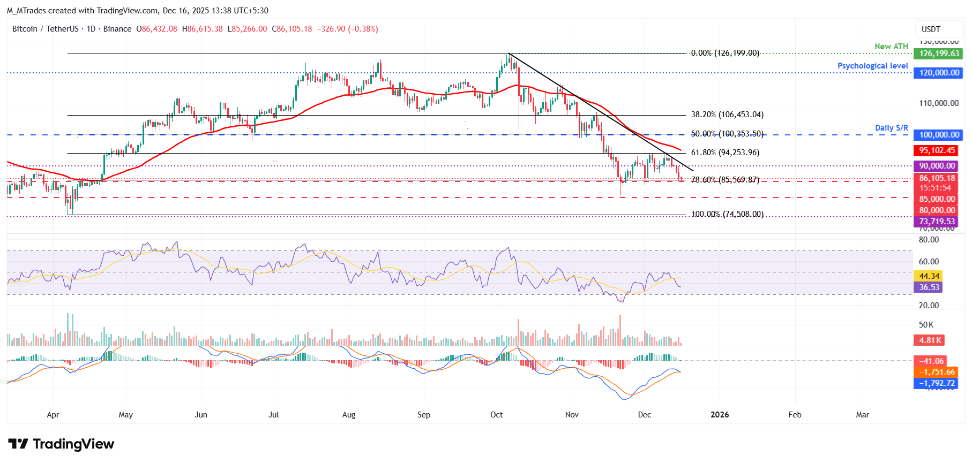Click the Daily S/R 100,000.00 price tag
Image resolution: width=972 pixels, height=464 pixels.
tap(939, 135)
